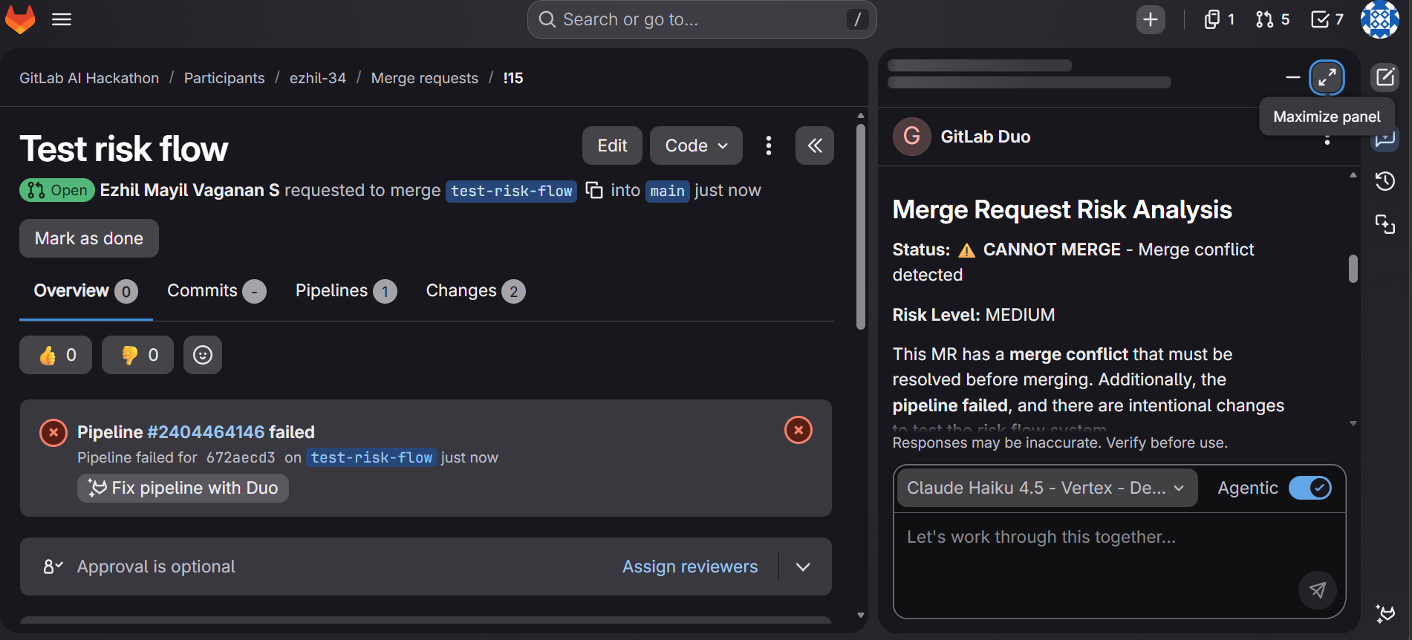Click the failed pipeline icon beside title
The width and height of the screenshot is (1412, 640).
53,432
